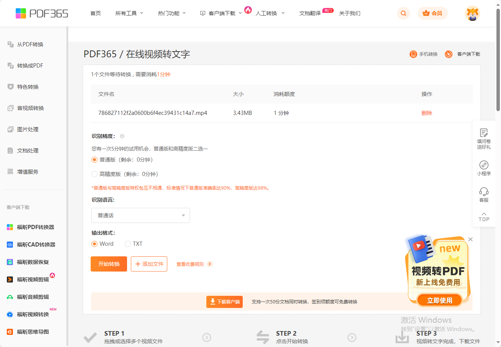Open the 普通话 language dropdown
The image size is (501, 347).
141,215
